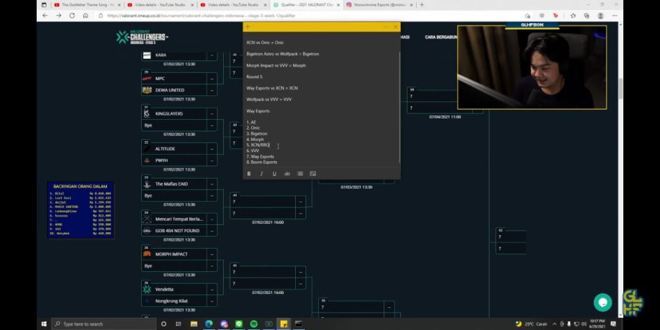Open the Windows Start menu
Image resolution: width=660 pixels, height=330 pixels.
[x=44, y=324]
